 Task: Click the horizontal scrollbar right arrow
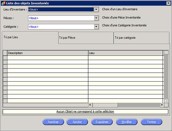point(162,105)
